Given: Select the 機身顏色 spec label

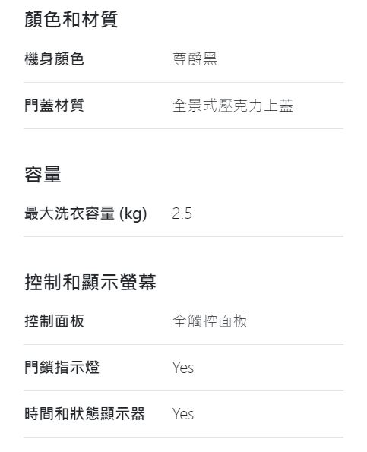Looking at the screenshot, I should pos(54,59).
